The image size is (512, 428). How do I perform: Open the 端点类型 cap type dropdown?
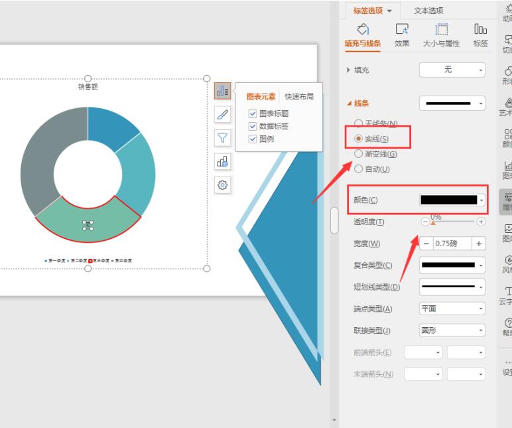[x=452, y=309]
